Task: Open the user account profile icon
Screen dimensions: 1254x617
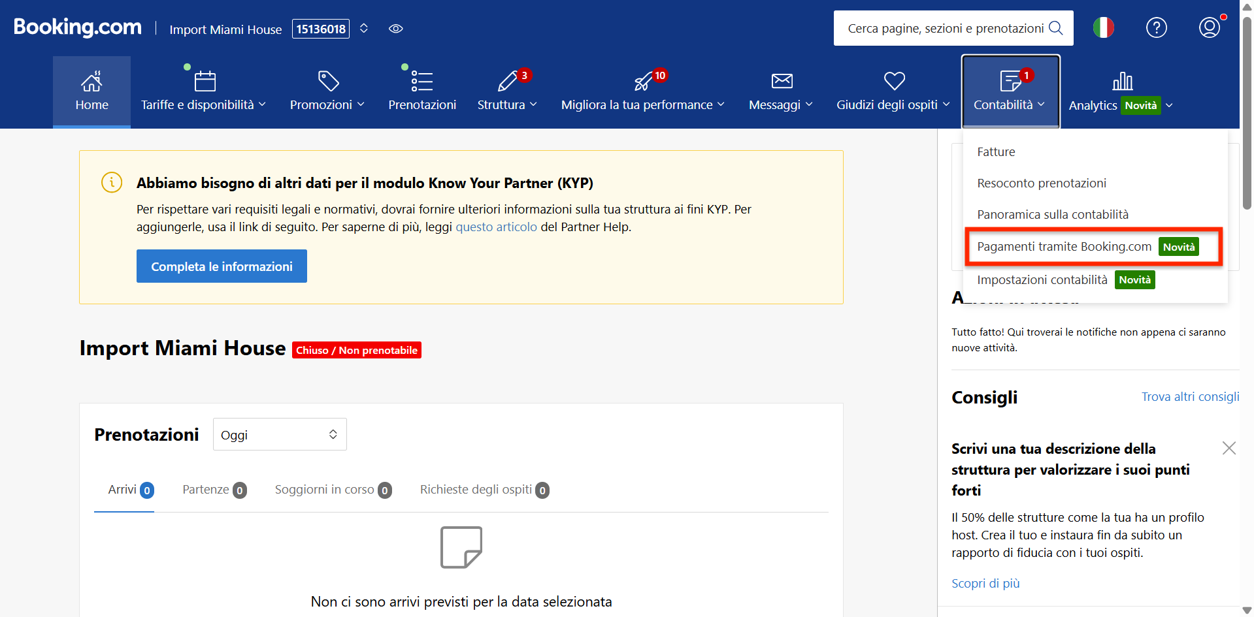Action: [x=1209, y=28]
